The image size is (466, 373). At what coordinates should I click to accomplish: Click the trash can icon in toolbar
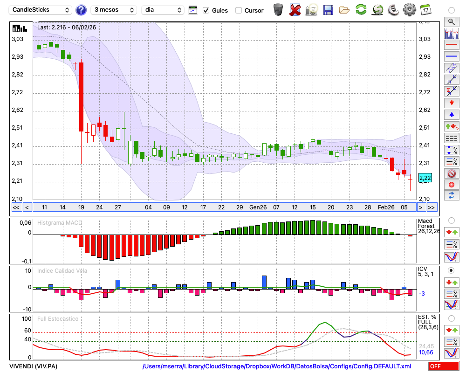click(278, 10)
